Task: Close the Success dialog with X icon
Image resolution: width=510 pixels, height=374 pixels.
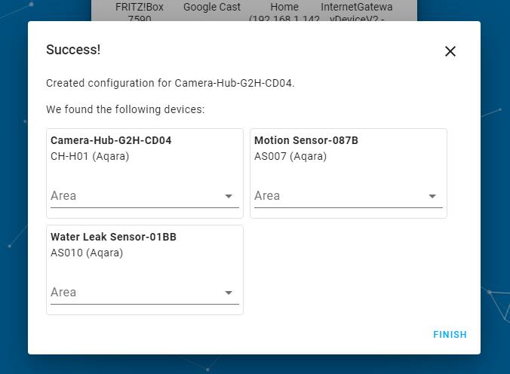Action: (x=450, y=51)
